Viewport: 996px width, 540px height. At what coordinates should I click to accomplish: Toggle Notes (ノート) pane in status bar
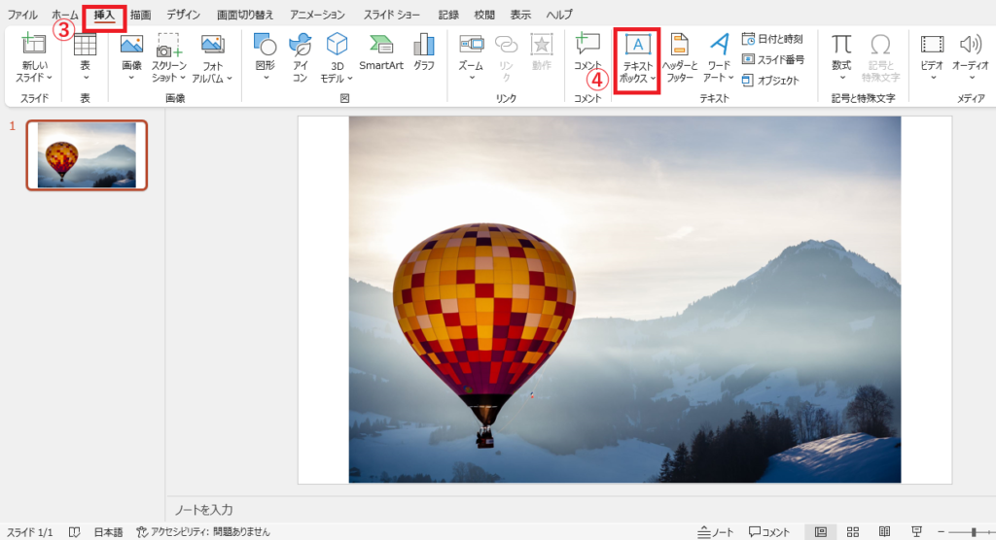(x=715, y=532)
